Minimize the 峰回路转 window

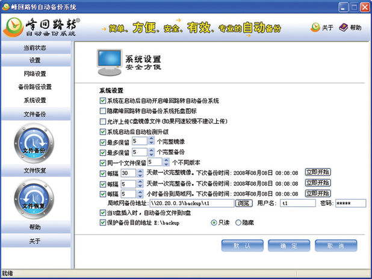pyautogui.click(x=343, y=7)
